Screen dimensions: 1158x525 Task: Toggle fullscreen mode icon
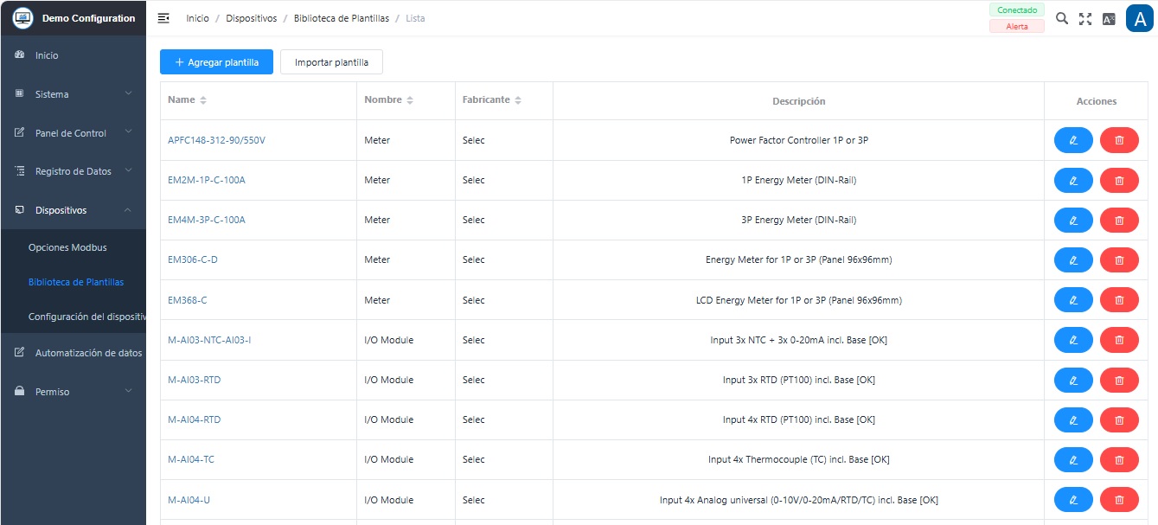pos(1085,18)
